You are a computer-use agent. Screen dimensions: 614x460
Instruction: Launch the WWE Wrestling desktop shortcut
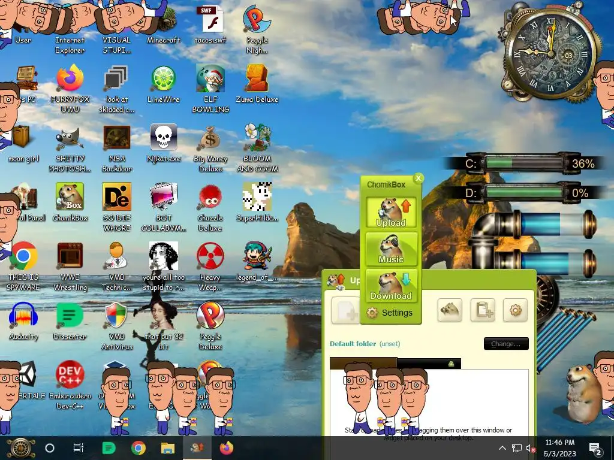point(70,266)
